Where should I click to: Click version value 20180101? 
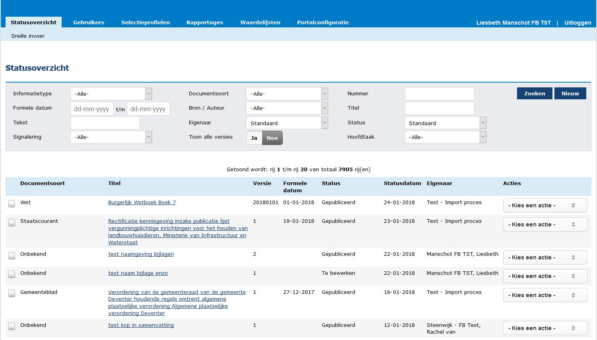pyautogui.click(x=266, y=202)
